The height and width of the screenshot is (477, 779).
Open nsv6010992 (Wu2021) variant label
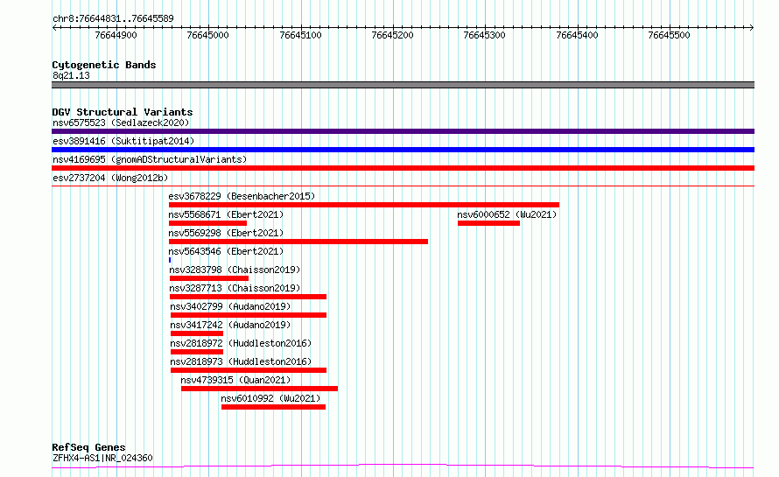(270, 398)
